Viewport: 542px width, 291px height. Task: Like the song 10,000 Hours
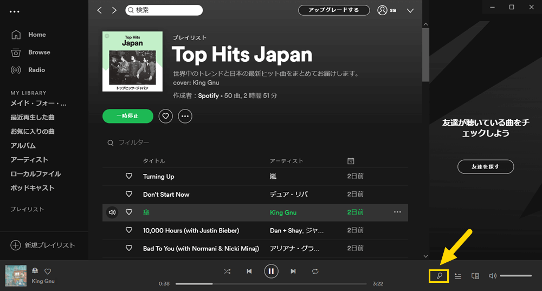click(x=129, y=230)
